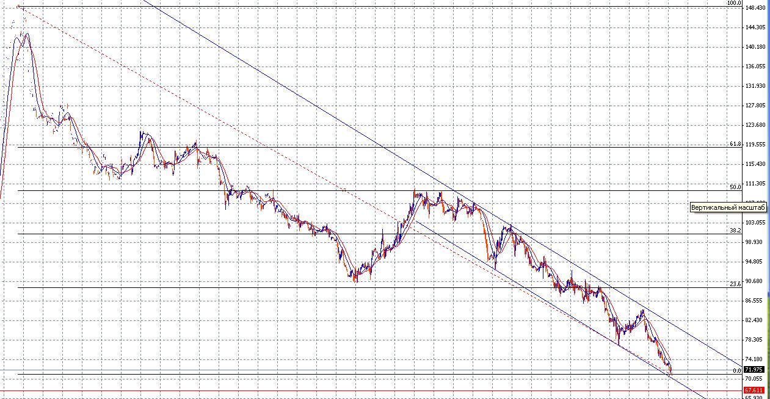Click the 148.430 price scale value
The image size is (770, 399).
pyautogui.click(x=755, y=8)
